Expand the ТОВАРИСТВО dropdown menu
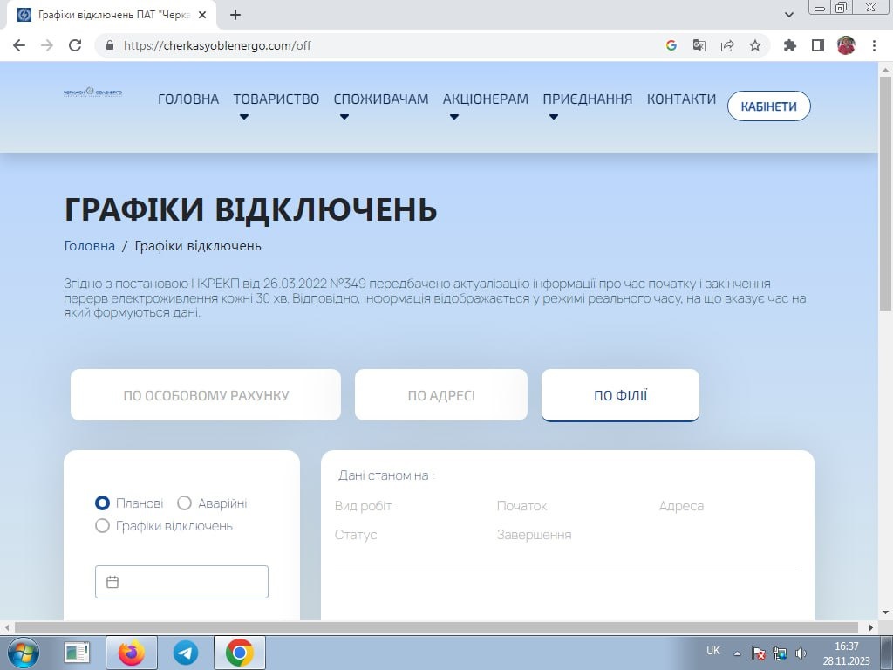Screen dimensions: 893x670 276,99
